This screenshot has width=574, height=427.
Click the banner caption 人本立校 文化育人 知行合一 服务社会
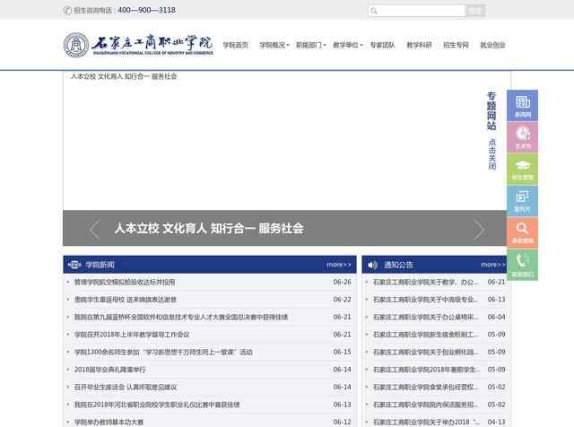(209, 229)
